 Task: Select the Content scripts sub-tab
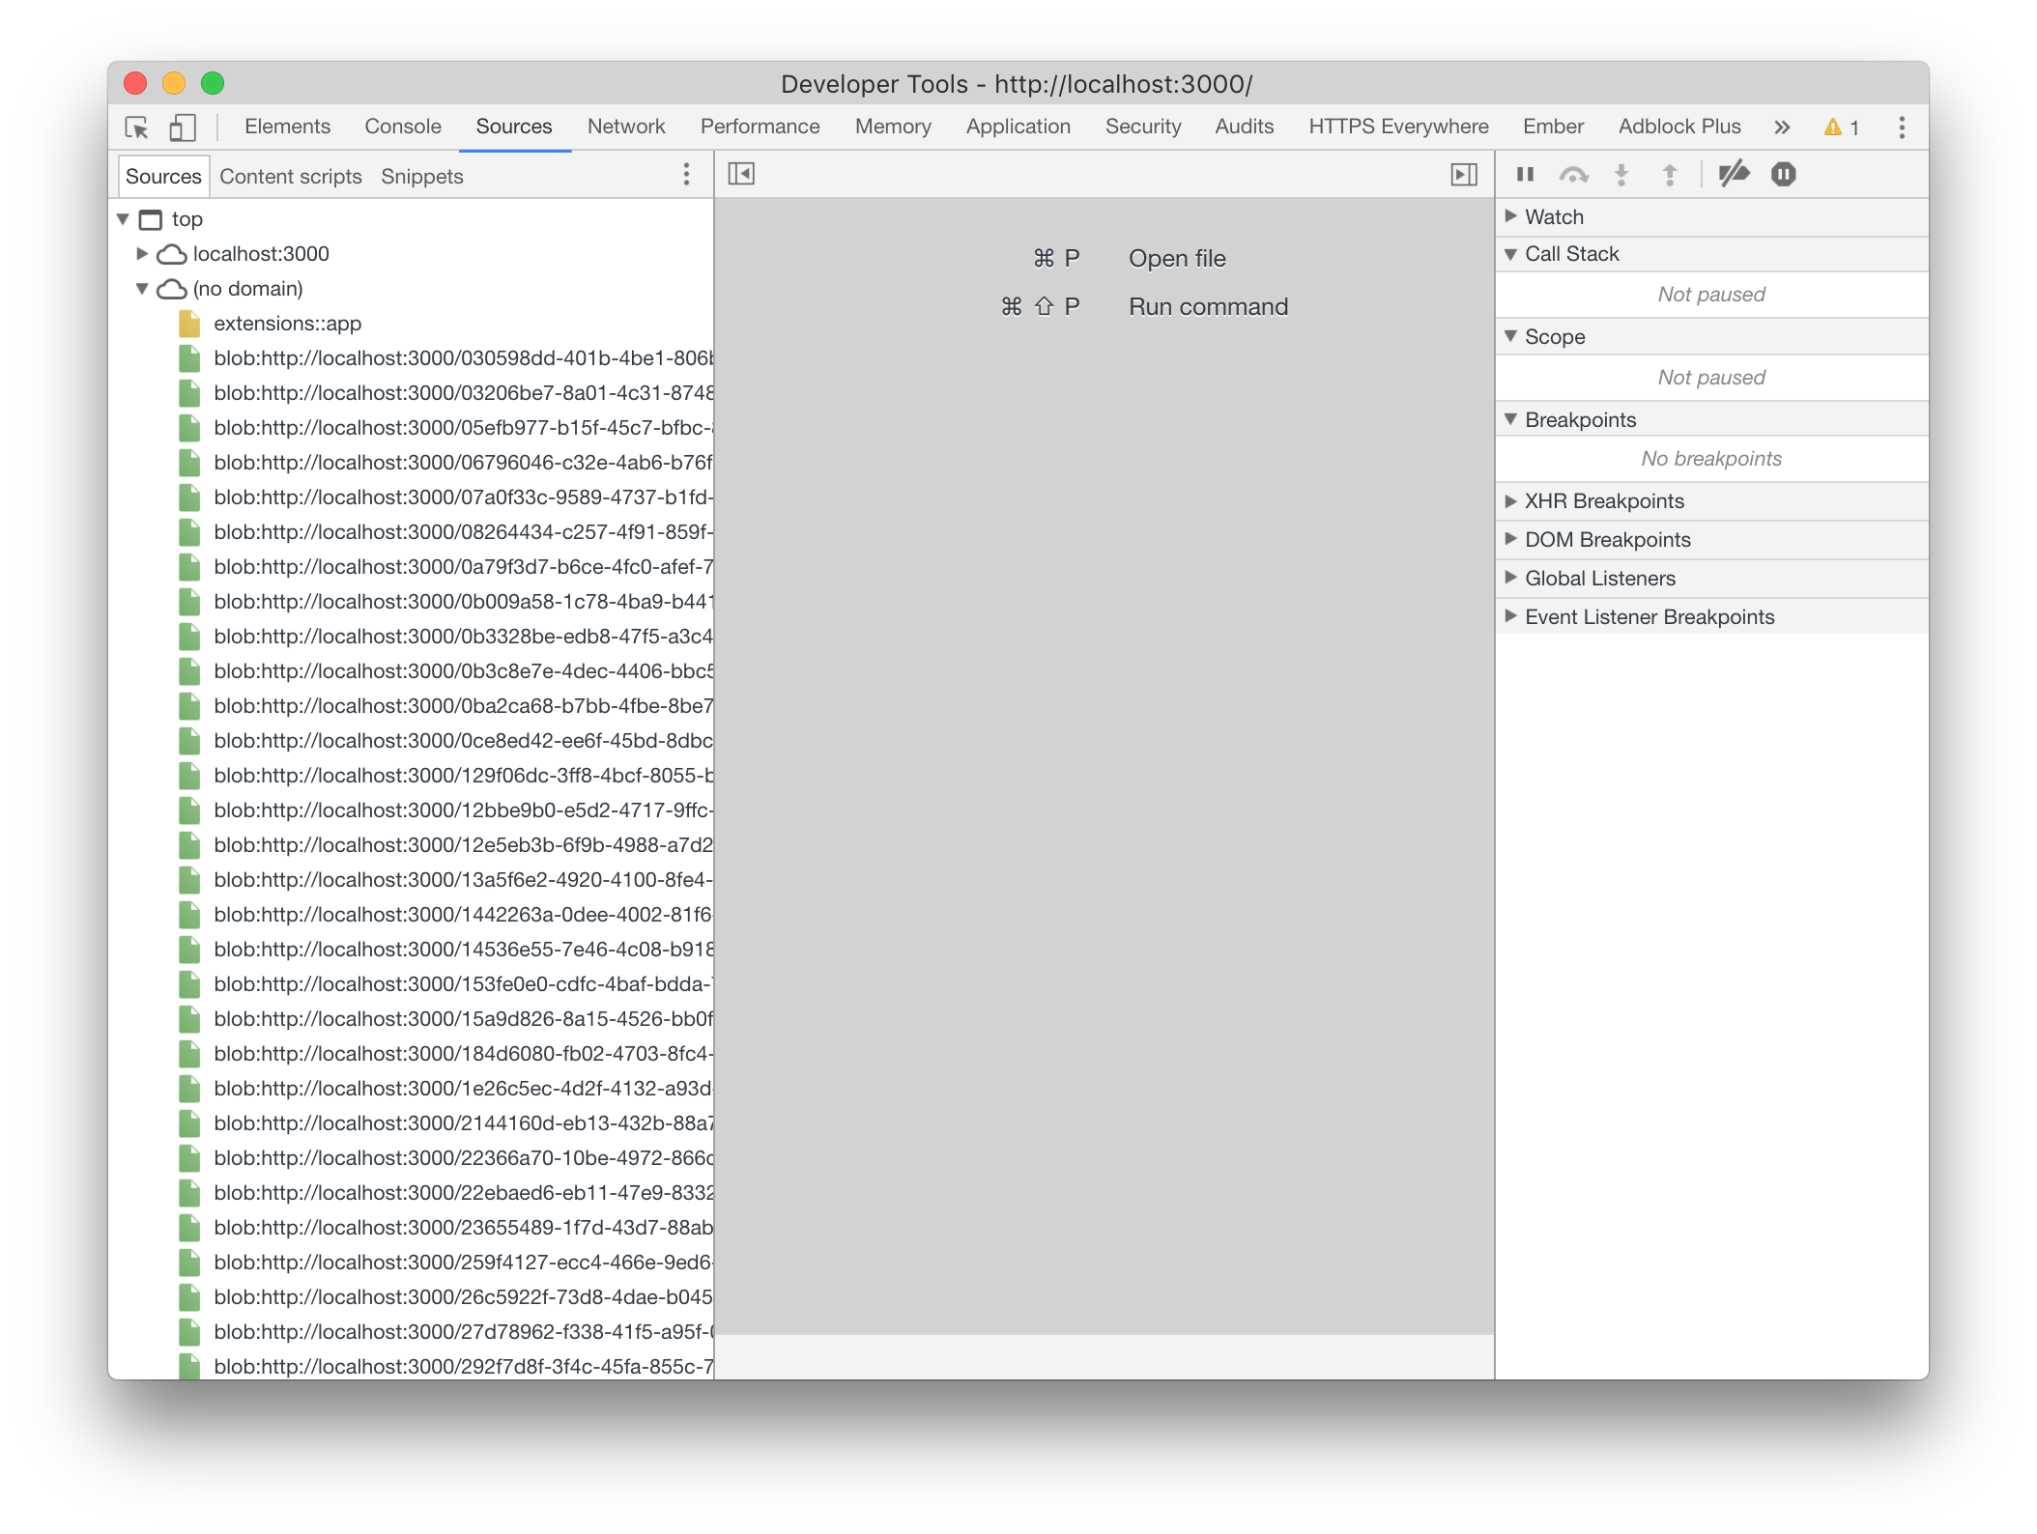coord(291,176)
